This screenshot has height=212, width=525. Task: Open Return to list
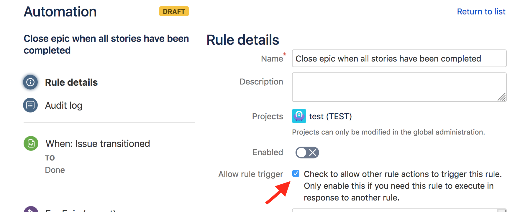(481, 11)
